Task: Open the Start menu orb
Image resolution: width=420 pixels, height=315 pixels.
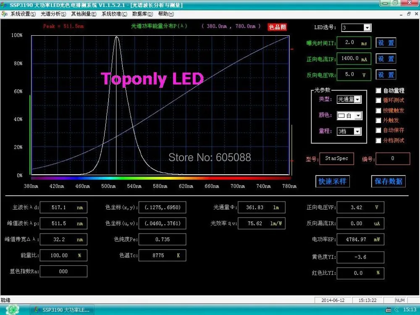Action: point(12,310)
